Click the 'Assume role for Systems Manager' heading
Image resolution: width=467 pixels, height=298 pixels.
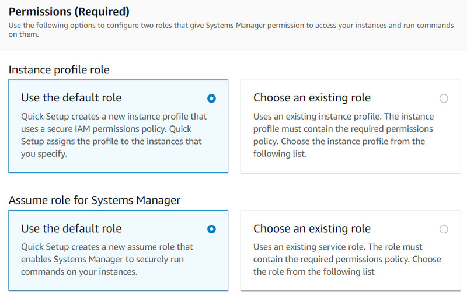(x=95, y=200)
